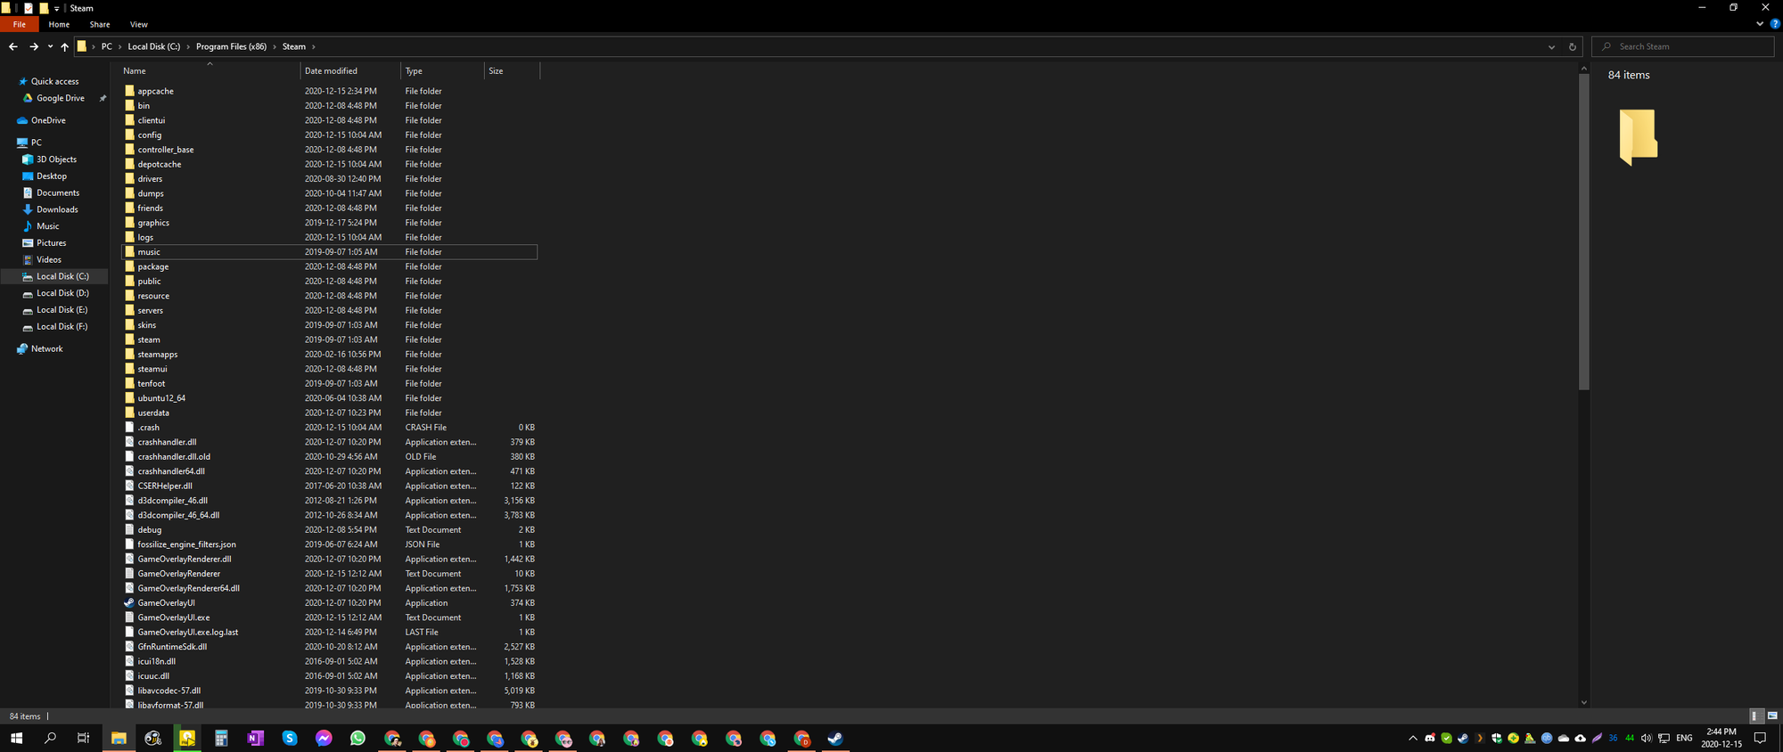This screenshot has width=1783, height=752.
Task: Open Calculator from the taskbar
Action: coord(221,738)
